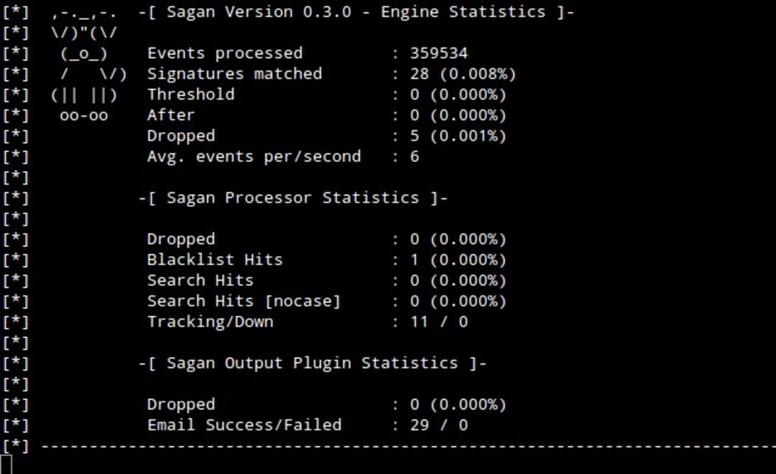This screenshot has width=776, height=474.
Task: Click the Threshold label in engine statistics
Action: pos(190,95)
